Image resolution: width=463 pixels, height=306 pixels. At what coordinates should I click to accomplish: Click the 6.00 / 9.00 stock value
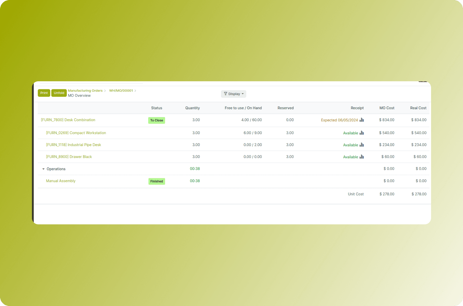click(x=253, y=133)
